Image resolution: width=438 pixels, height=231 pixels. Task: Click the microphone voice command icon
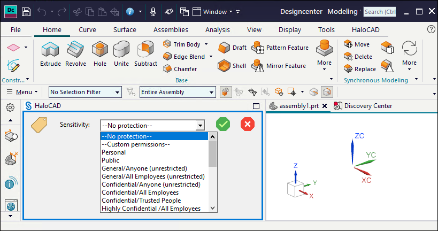153,12
